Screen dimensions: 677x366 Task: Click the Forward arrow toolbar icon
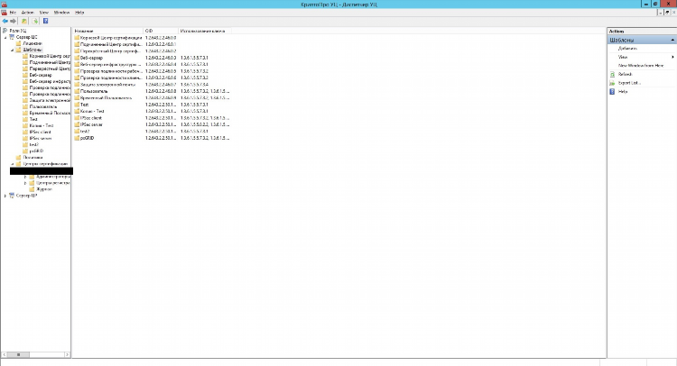click(13, 21)
